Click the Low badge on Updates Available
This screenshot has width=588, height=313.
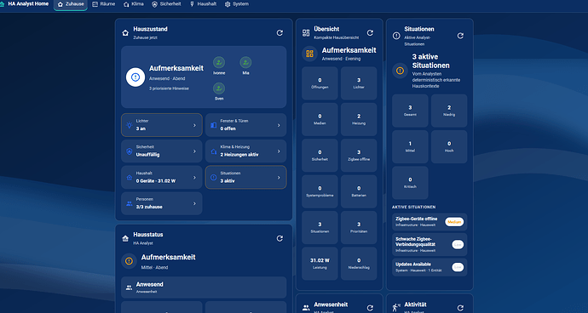click(x=458, y=267)
